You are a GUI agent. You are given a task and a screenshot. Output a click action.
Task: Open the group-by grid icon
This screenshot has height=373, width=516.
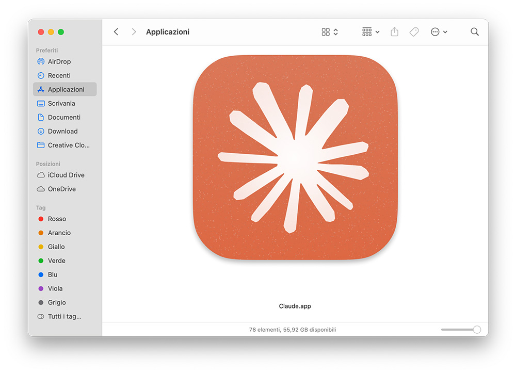click(x=367, y=32)
